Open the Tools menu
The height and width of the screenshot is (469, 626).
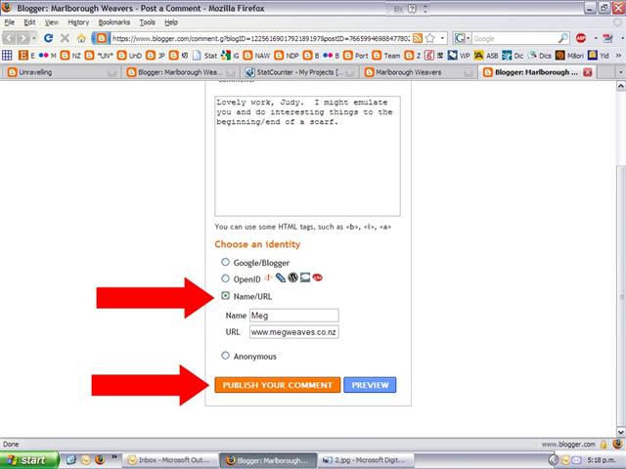point(147,22)
